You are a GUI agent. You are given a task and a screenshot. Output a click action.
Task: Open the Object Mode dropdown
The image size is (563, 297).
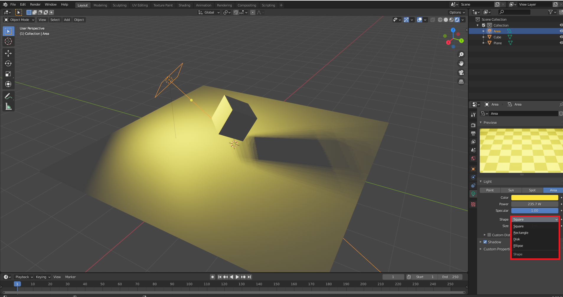(19, 20)
